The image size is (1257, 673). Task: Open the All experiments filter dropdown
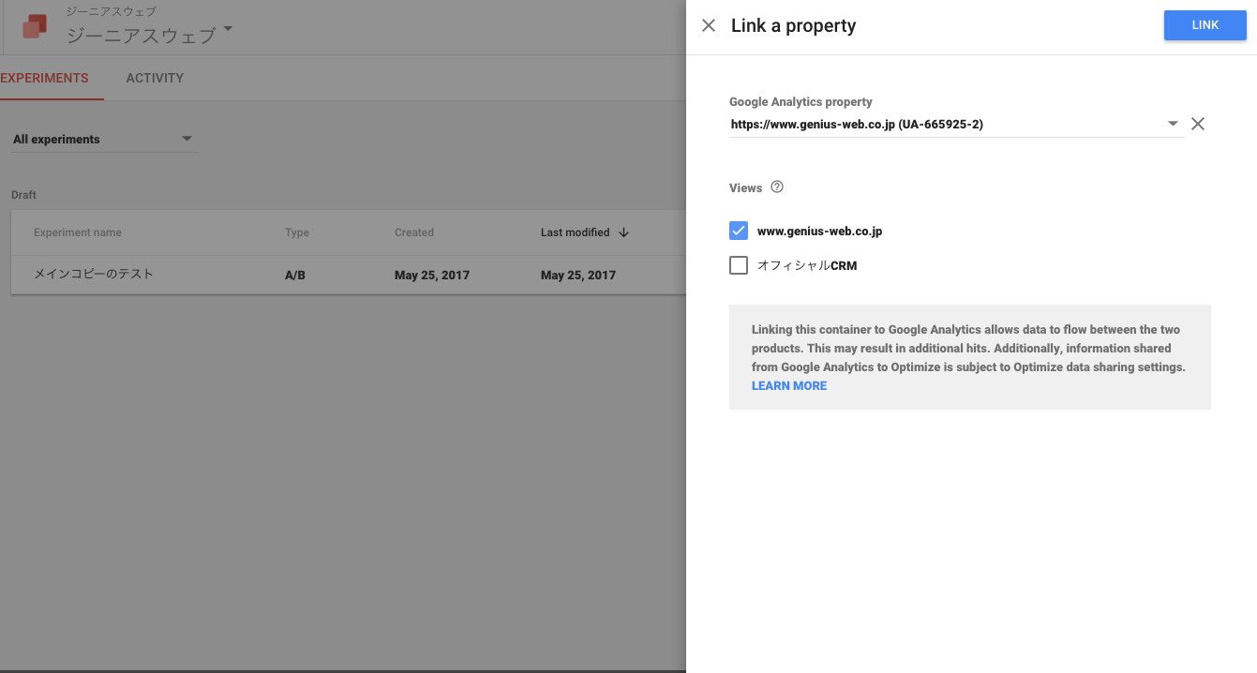pyautogui.click(x=104, y=140)
